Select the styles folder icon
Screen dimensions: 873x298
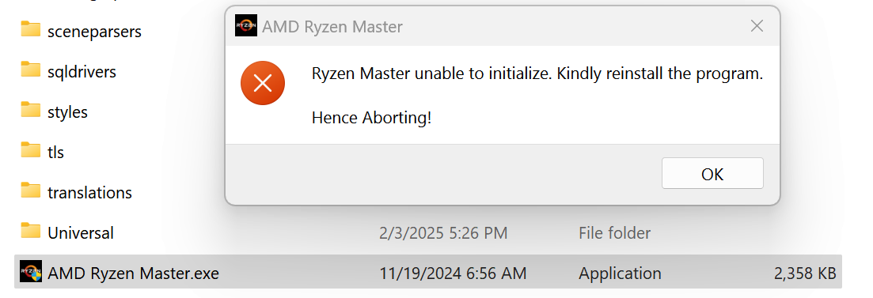pos(31,110)
